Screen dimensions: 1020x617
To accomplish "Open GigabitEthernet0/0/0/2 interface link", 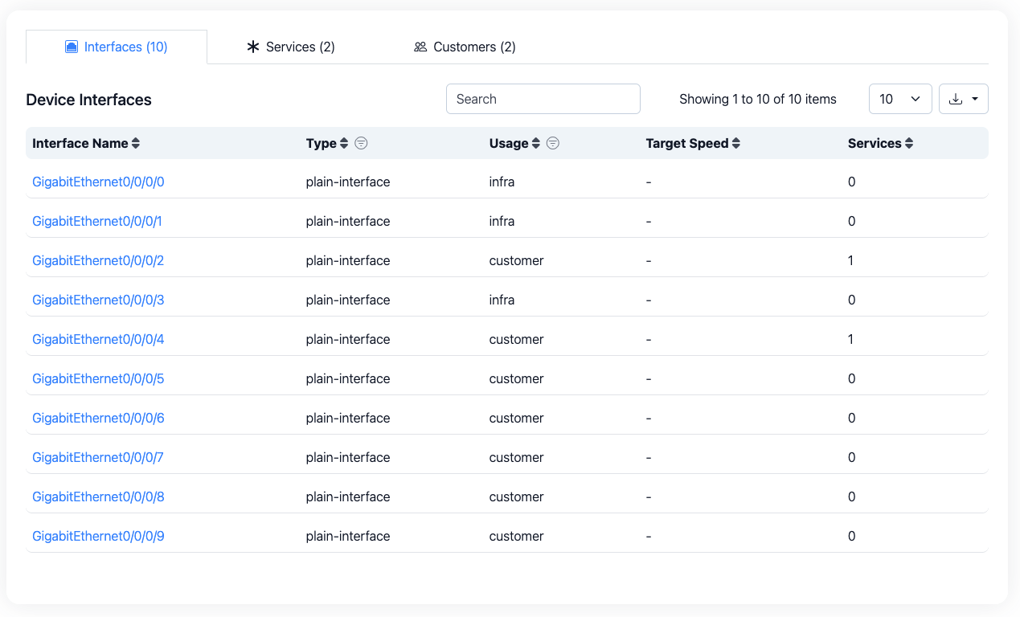I will pyautogui.click(x=98, y=260).
